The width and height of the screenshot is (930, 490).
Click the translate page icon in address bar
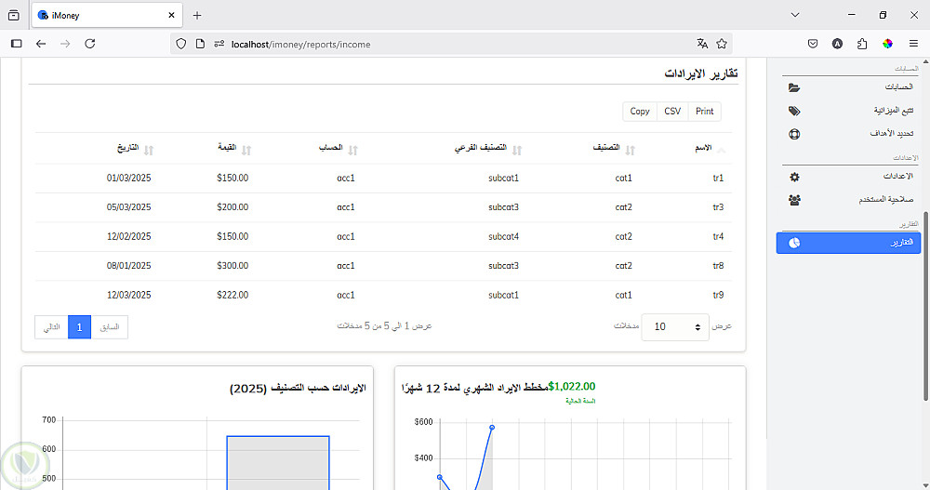pyautogui.click(x=702, y=44)
